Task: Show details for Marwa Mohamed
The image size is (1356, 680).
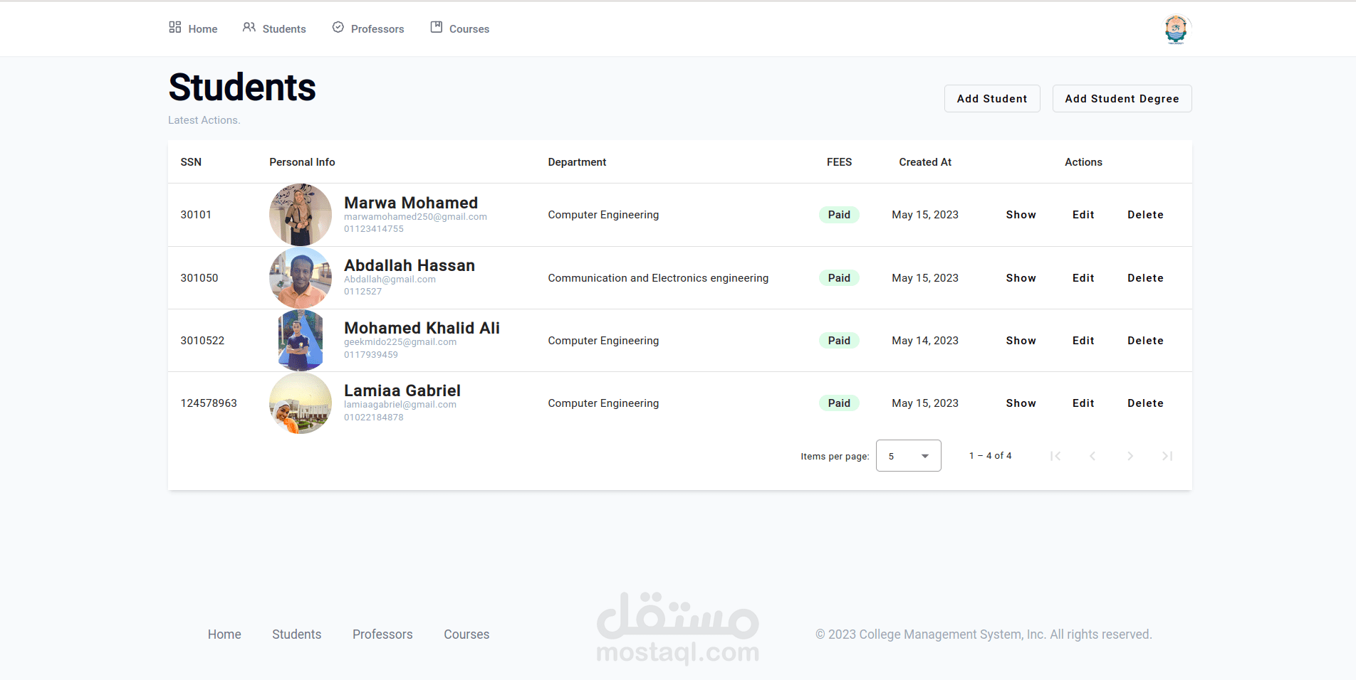Action: tap(1021, 215)
